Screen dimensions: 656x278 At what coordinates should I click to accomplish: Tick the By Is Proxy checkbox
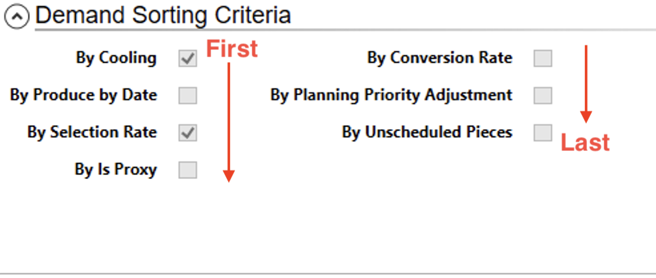coord(188,170)
